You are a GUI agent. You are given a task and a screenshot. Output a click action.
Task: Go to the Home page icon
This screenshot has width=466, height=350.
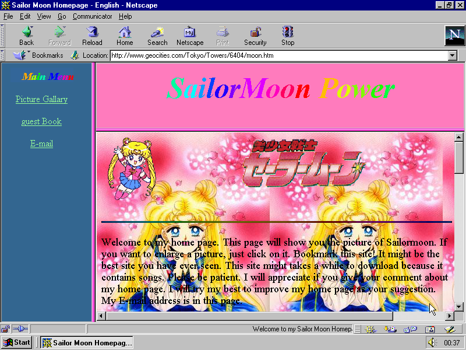point(125,36)
